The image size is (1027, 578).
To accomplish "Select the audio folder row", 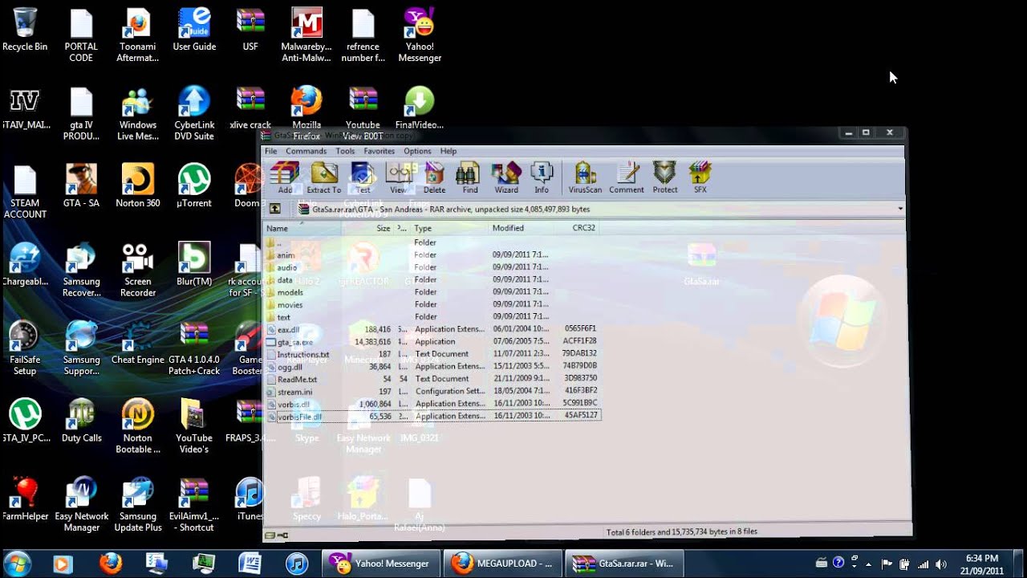I will [x=432, y=267].
